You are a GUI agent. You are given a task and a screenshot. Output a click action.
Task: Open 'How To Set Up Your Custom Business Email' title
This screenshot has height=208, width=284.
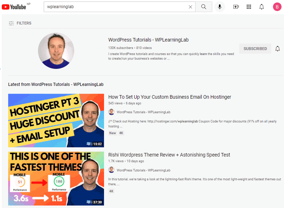[170, 97]
